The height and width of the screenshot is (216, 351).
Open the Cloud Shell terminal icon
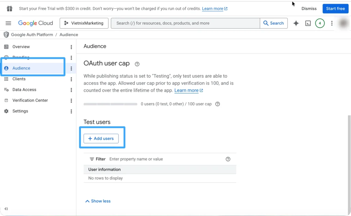308,23
